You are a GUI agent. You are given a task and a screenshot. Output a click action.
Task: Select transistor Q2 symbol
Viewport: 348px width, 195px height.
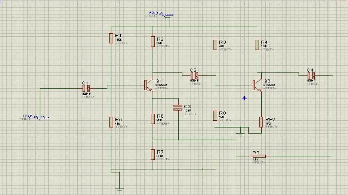click(x=257, y=85)
